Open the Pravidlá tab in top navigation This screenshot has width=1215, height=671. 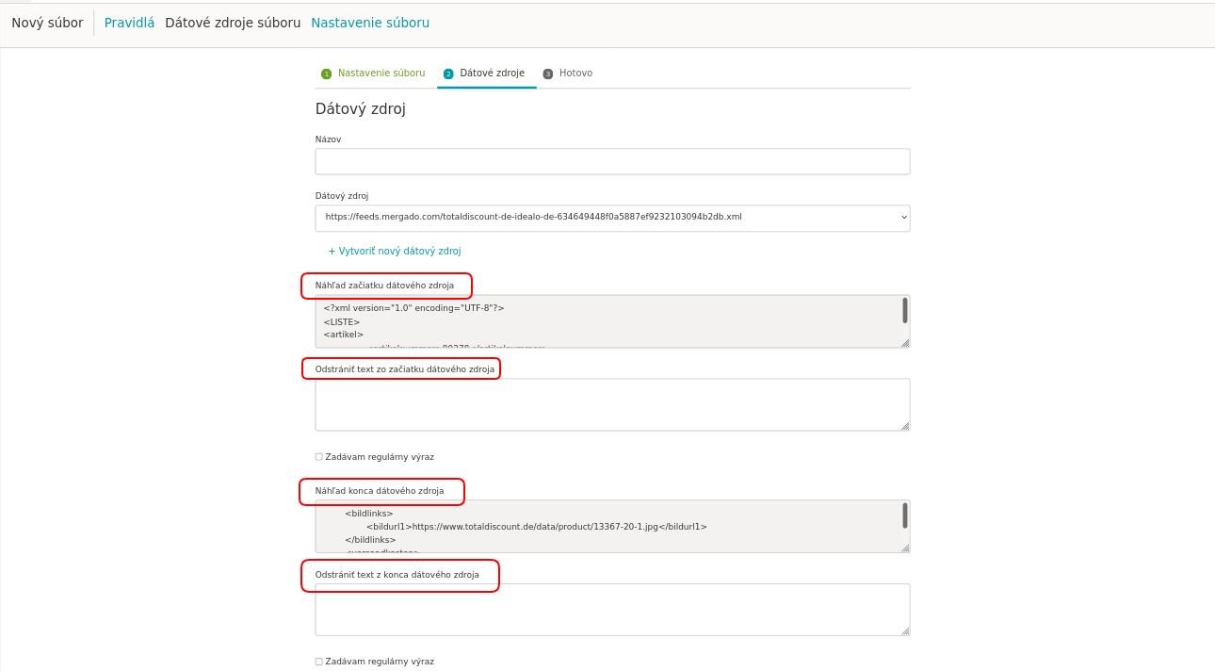[129, 23]
